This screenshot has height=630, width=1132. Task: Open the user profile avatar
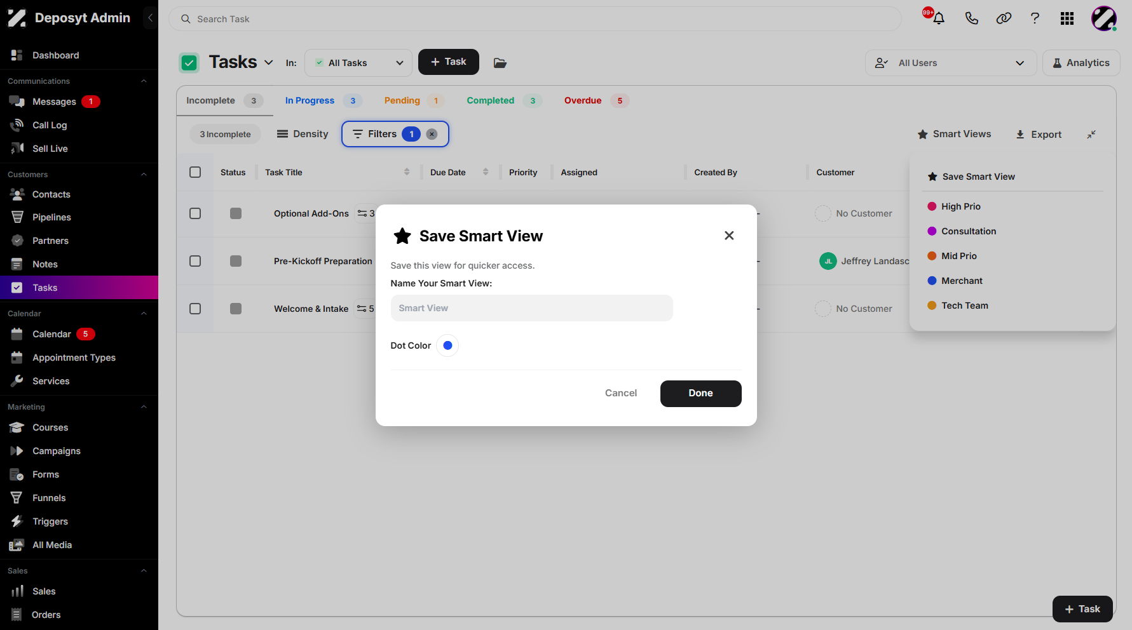pos(1104,18)
